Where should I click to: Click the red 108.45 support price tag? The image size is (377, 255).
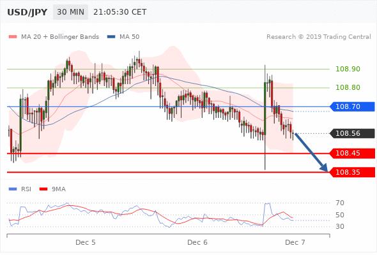click(352, 153)
